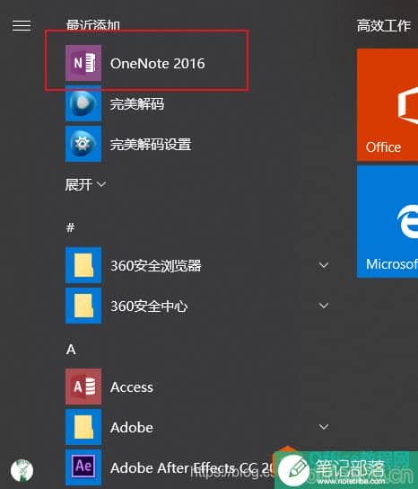Click the 最近添加 section header
418x489 pixels.
click(x=93, y=25)
